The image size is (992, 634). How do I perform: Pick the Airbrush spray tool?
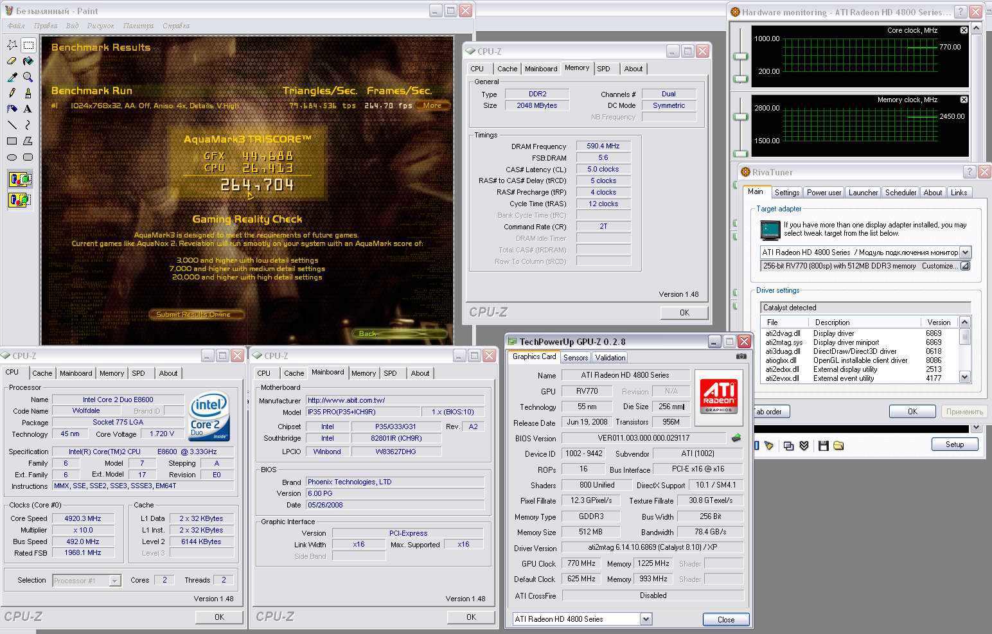pos(12,109)
